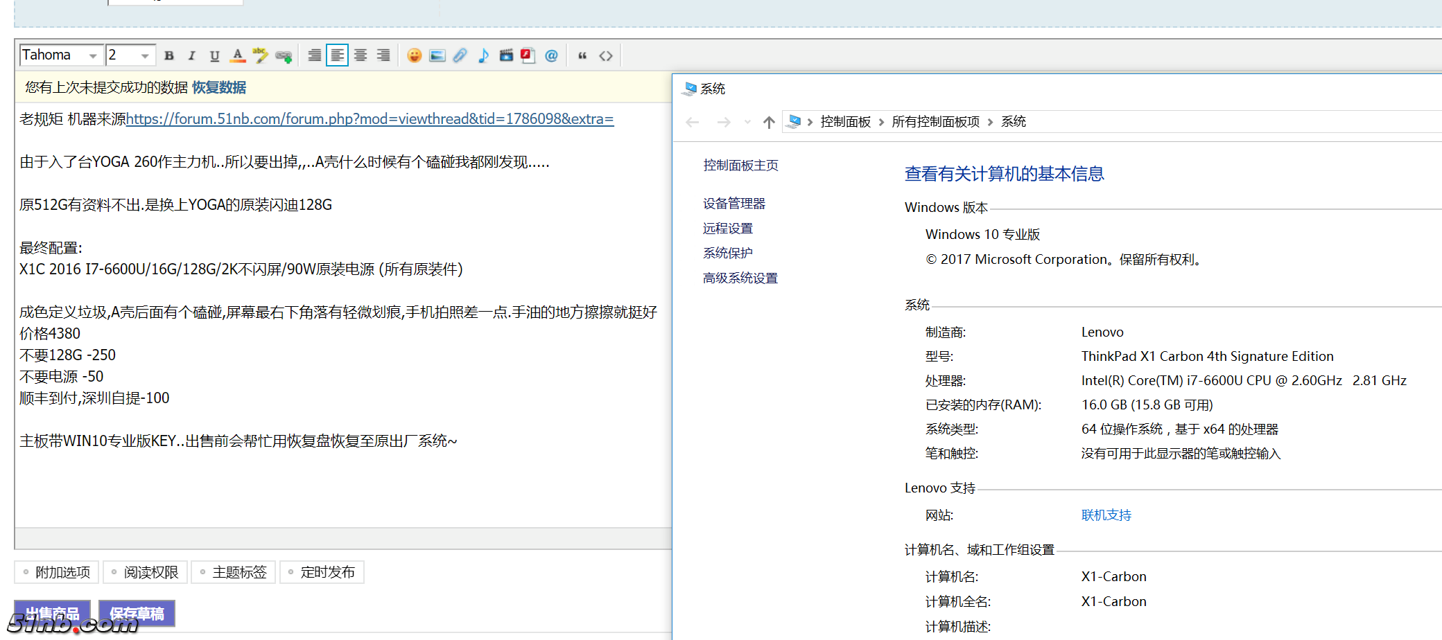
Task: Enable underline formatting
Action: pyautogui.click(x=214, y=55)
